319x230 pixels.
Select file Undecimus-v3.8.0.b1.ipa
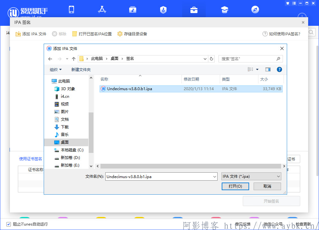tap(191, 89)
